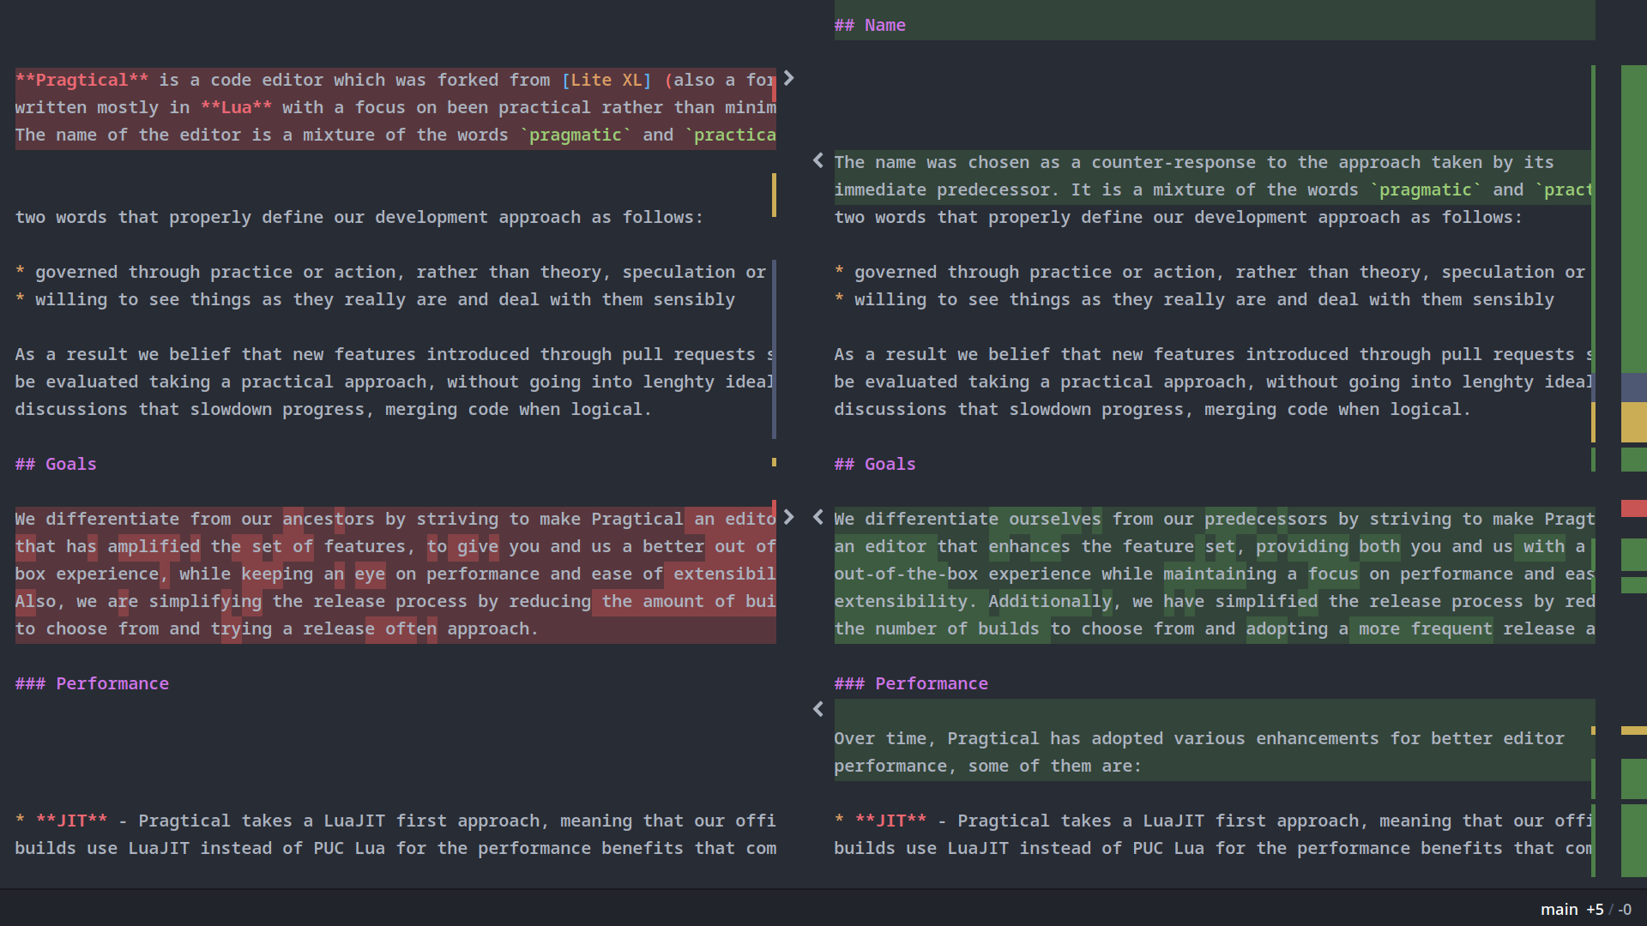Click the right-arrow sync icon beside the Pragtical intro block
1647x926 pixels.
coord(789,79)
